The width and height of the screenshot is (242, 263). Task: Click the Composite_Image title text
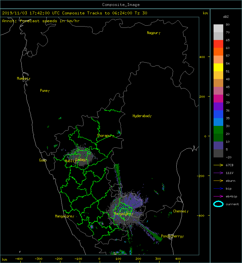(121, 5)
